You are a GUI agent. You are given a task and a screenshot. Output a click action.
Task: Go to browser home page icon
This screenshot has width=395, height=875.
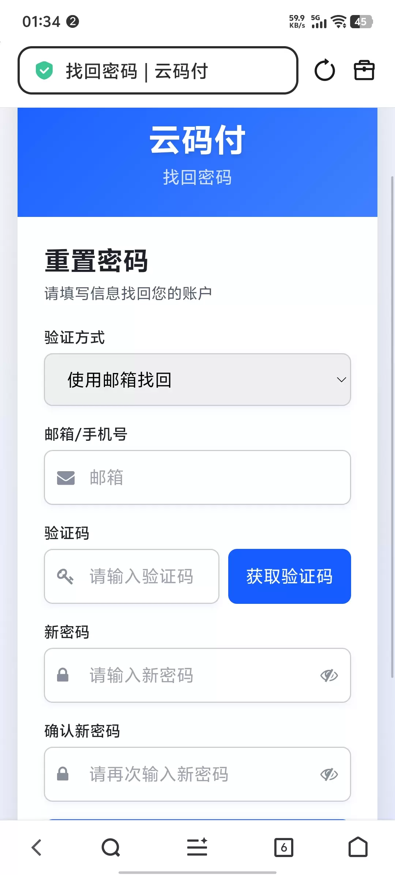[358, 847]
